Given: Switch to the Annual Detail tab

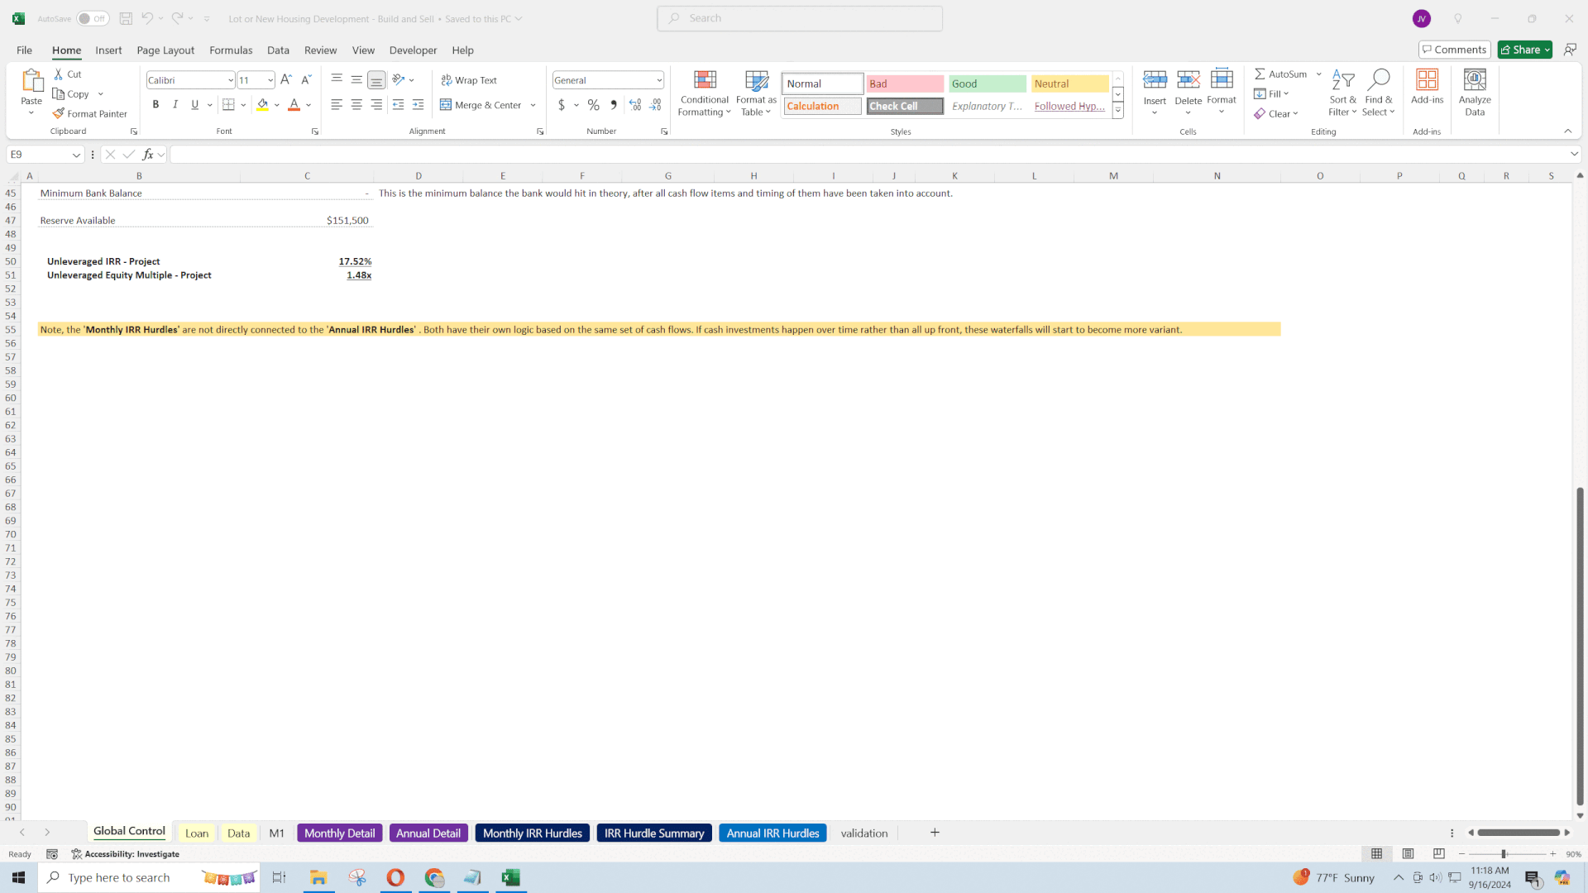Looking at the screenshot, I should click(428, 832).
